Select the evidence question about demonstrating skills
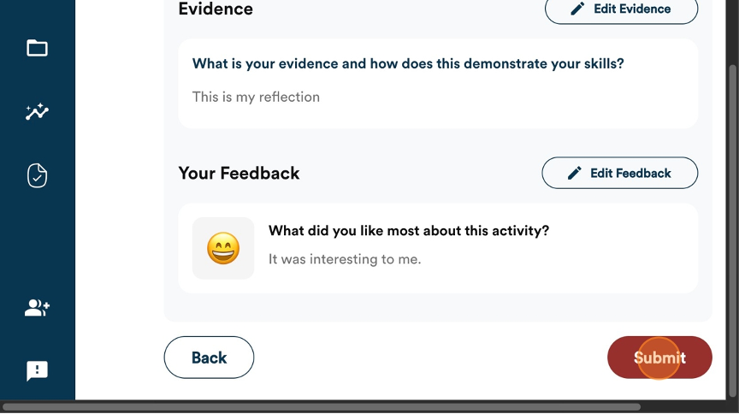The image size is (739, 414). click(x=408, y=63)
